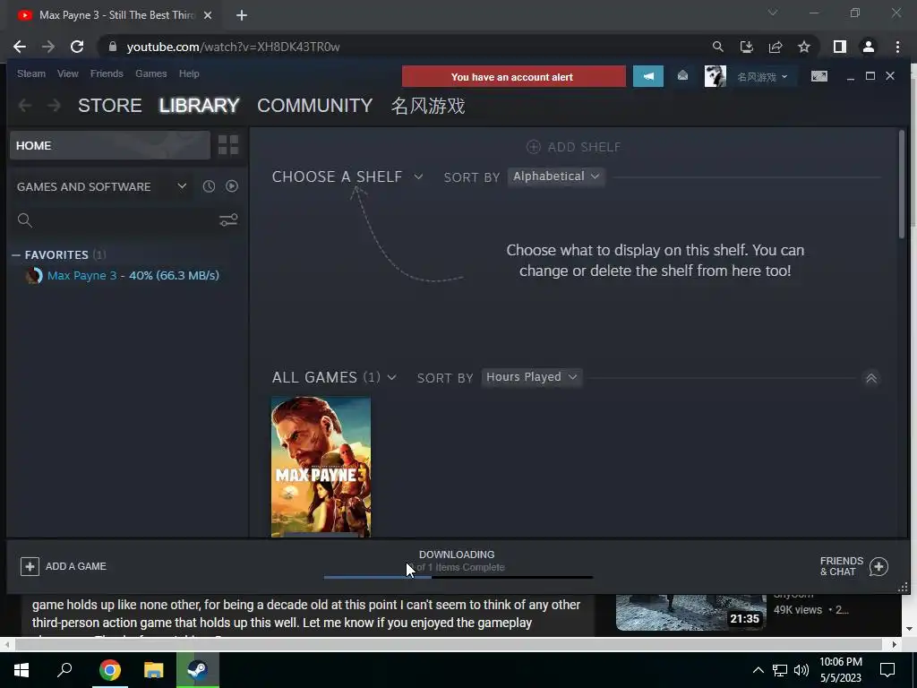Screen dimensions: 917x688
Task: Open Chrome side panel icon
Action: point(839,47)
